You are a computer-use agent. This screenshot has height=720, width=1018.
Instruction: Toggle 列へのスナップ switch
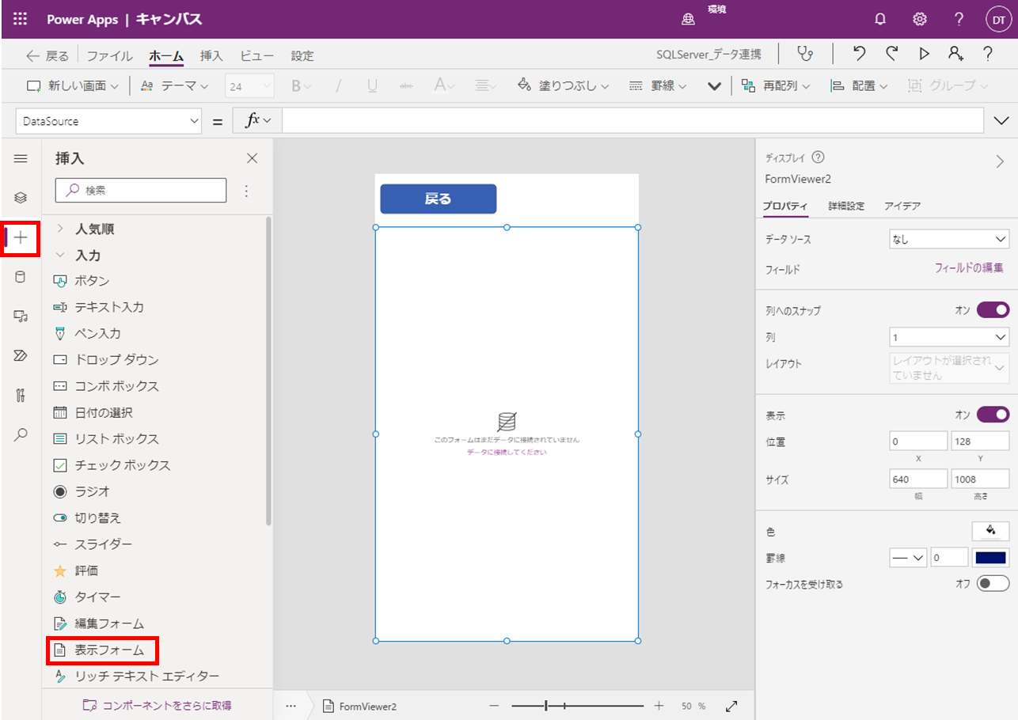point(993,310)
